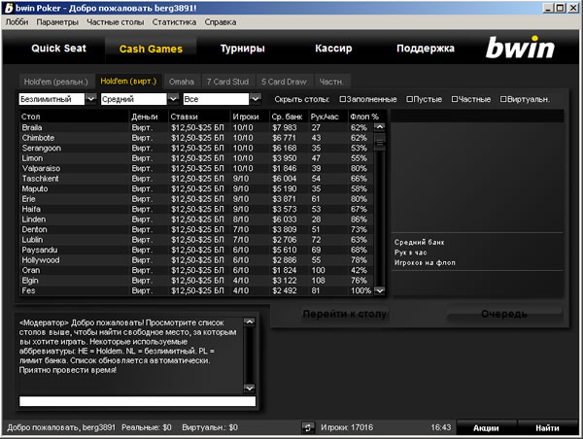Click the bwin logo in the title bar

(x=9, y=8)
